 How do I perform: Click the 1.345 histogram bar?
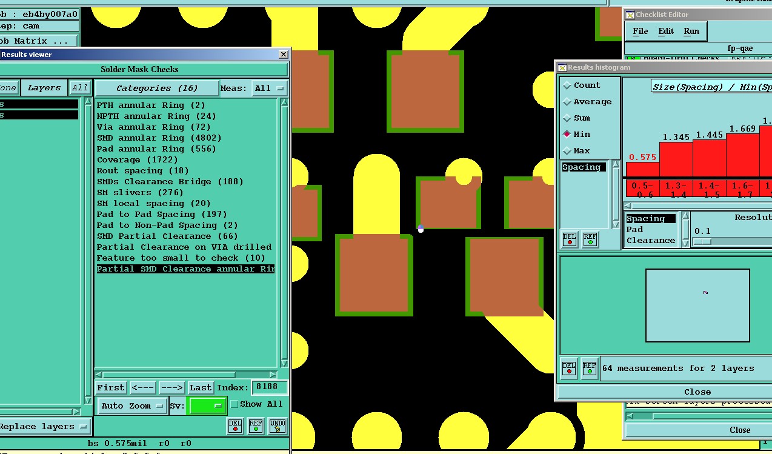pyautogui.click(x=676, y=159)
